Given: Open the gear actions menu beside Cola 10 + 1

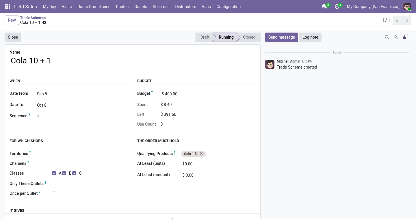Looking at the screenshot, I should (44, 22).
